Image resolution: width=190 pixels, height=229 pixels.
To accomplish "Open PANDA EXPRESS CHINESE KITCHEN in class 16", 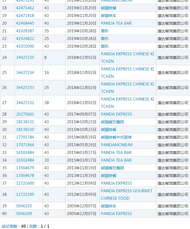I will (127, 73).
